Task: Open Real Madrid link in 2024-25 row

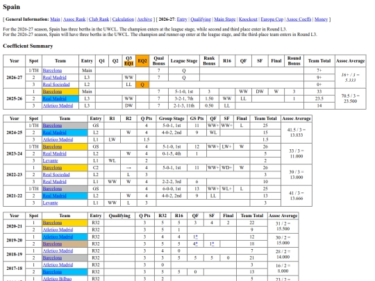Action: 55,133
